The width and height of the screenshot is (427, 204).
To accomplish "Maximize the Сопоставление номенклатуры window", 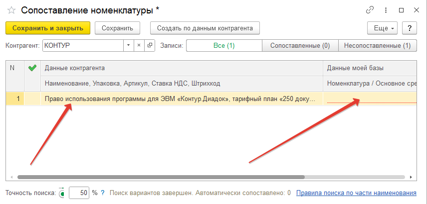I will [x=401, y=10].
